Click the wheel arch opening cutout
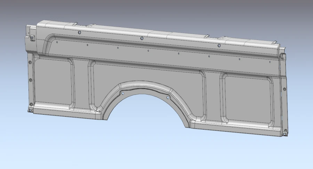The height and width of the screenshot is (169, 313). tap(146, 111)
